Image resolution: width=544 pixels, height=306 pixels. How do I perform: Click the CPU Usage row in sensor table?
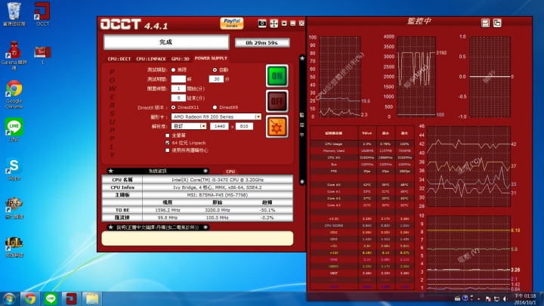[x=362, y=144]
